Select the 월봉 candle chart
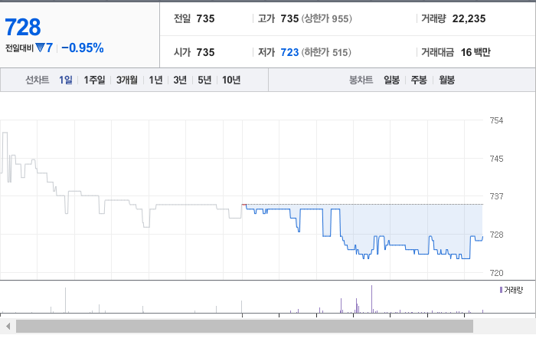This screenshot has width=536, height=345. pos(446,80)
